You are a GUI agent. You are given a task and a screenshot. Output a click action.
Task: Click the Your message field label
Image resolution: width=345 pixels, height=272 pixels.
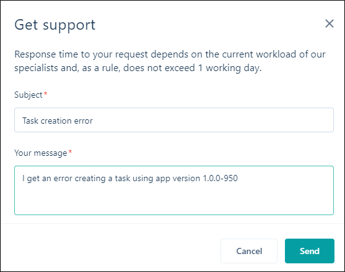tap(40, 153)
